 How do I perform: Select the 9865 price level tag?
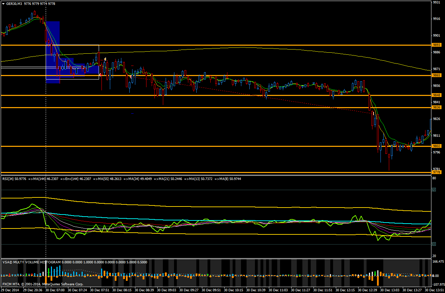(x=436, y=75)
